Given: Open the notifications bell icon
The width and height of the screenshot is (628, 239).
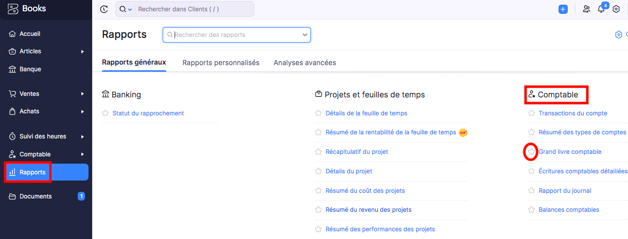Looking at the screenshot, I should tap(601, 9).
